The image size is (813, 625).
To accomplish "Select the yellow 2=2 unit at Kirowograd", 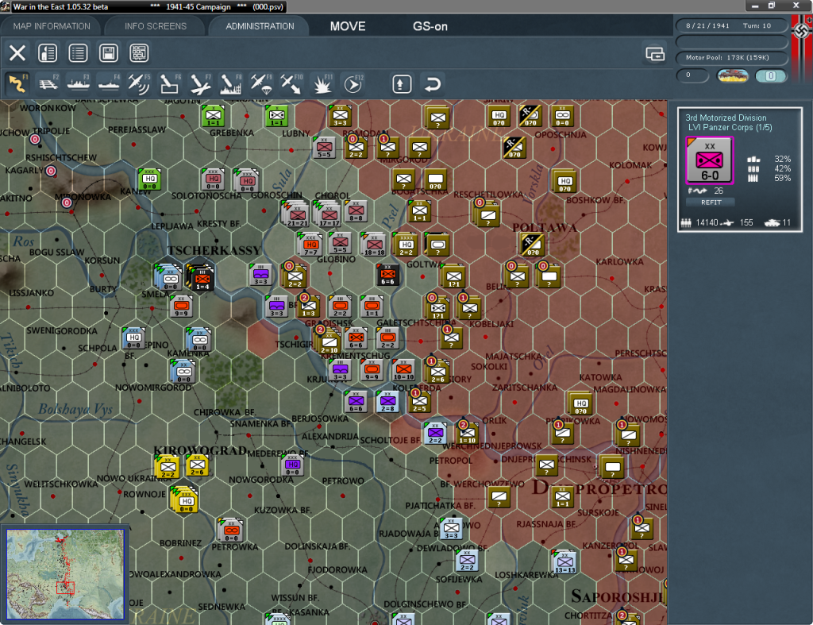I will pos(168,466).
